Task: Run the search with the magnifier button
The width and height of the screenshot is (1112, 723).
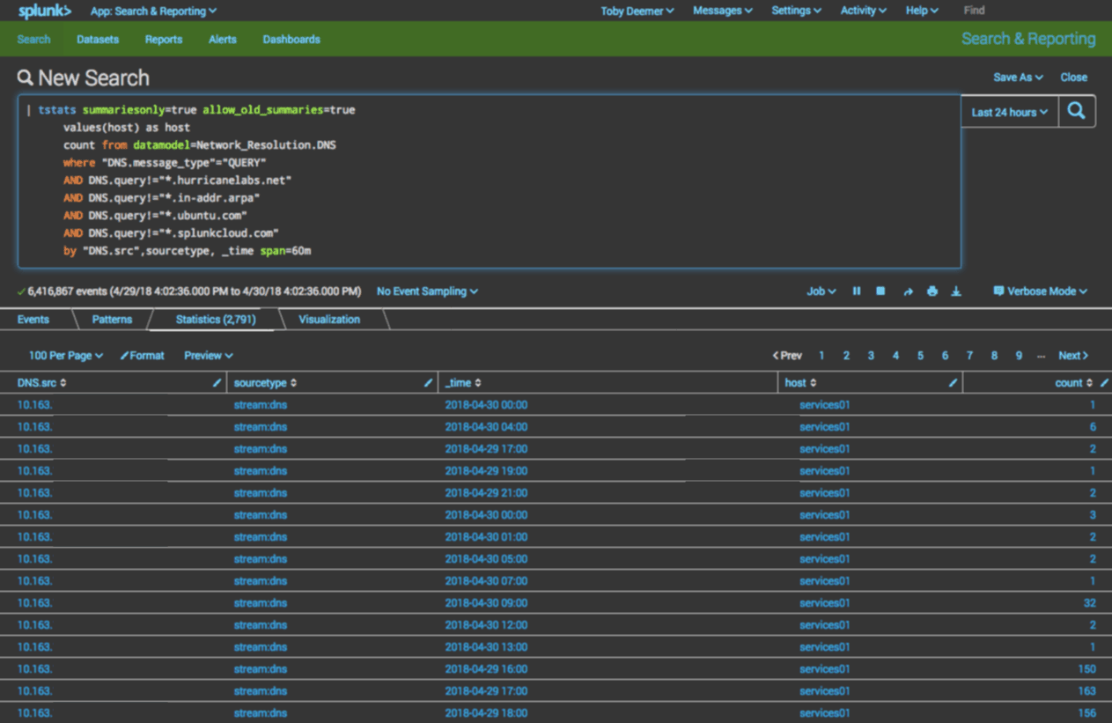Action: (1076, 112)
